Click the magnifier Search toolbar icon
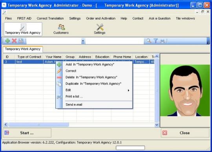 [x=149, y=41]
